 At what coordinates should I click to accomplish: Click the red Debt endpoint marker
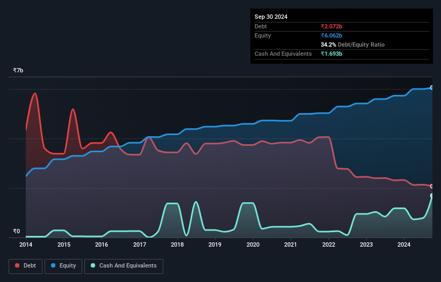click(432, 186)
